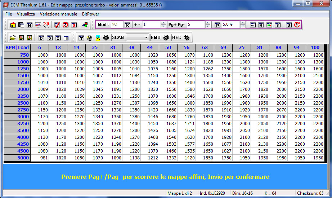Click the D window icon

(41, 38)
